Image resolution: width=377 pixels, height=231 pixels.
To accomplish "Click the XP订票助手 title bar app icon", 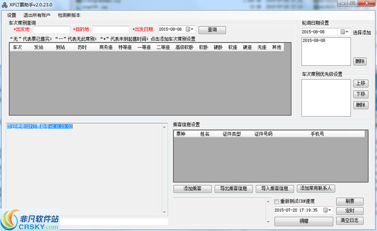I will 5,5.
